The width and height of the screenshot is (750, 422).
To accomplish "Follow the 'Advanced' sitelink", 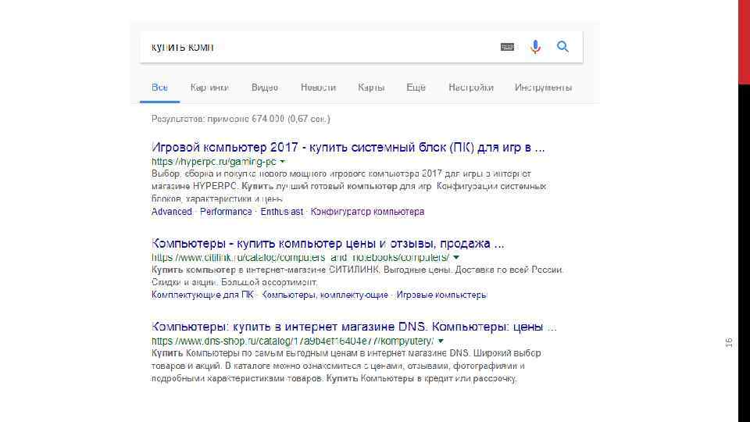I will [172, 212].
